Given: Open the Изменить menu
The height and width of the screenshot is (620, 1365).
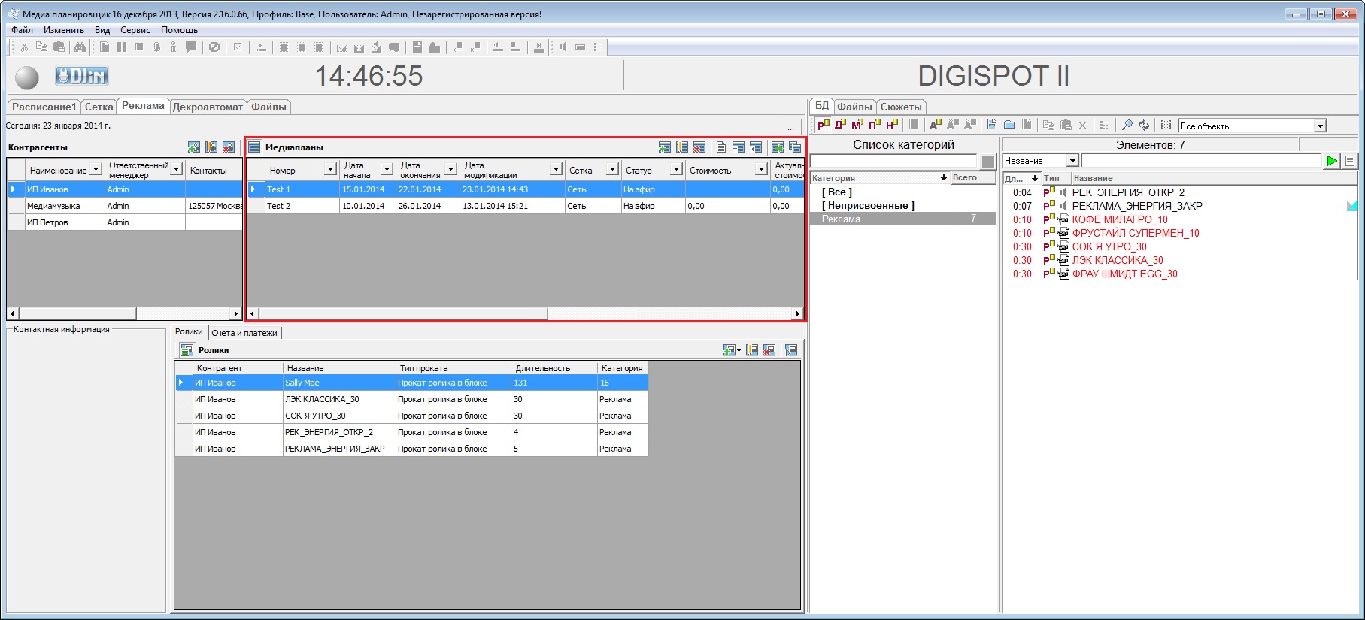Looking at the screenshot, I should [64, 30].
